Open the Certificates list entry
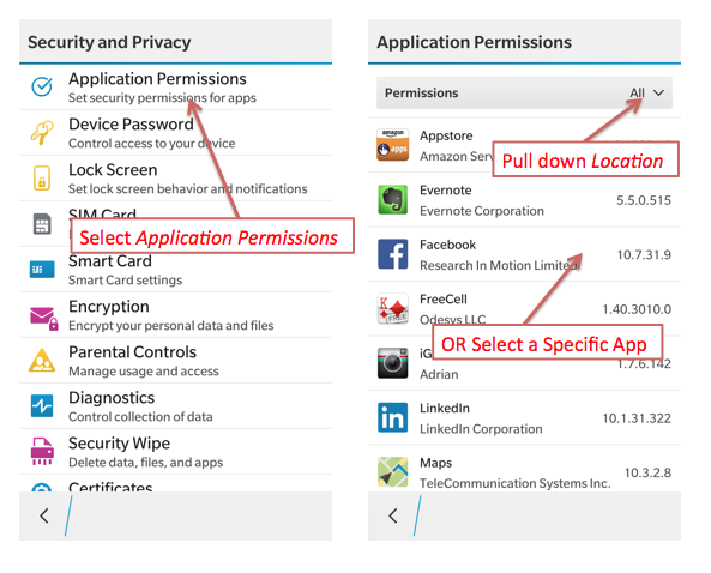Screen dimensions: 711x573 click(x=176, y=483)
